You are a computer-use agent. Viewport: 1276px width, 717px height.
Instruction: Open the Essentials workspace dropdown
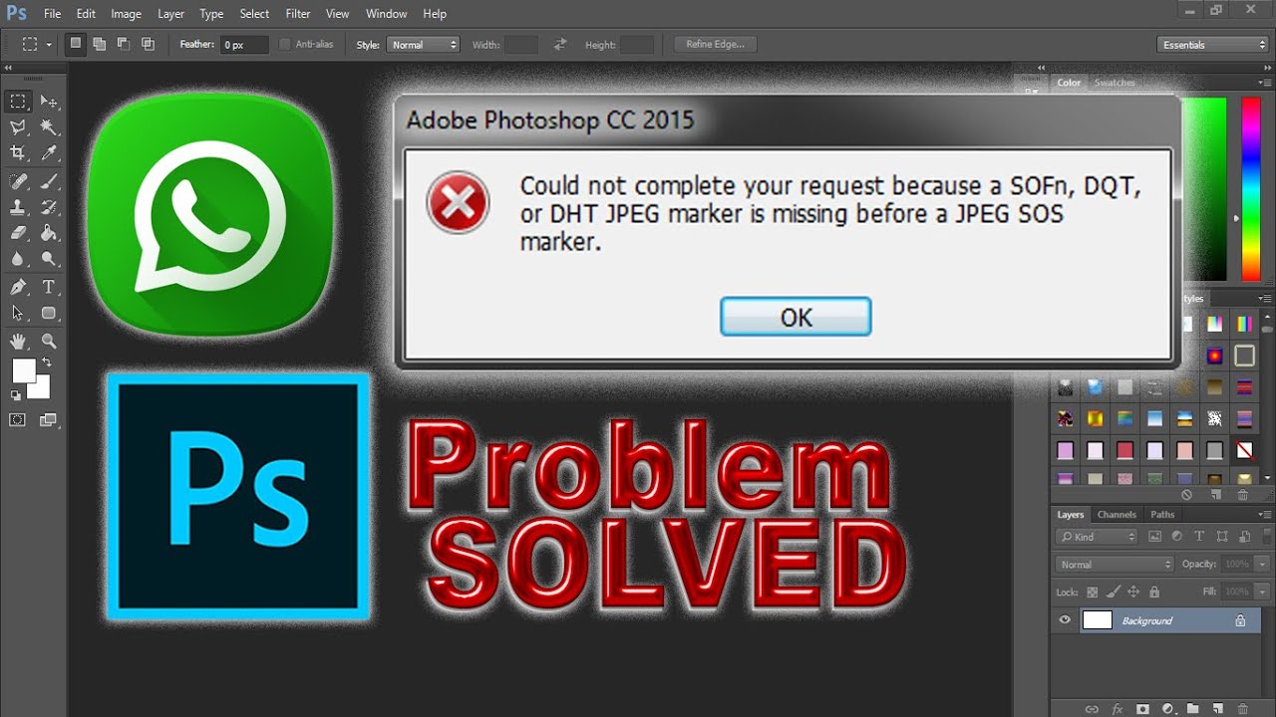[x=1213, y=45]
